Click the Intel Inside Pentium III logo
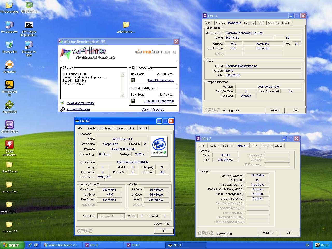The height and width of the screenshot is (249, 332). tap(159, 147)
